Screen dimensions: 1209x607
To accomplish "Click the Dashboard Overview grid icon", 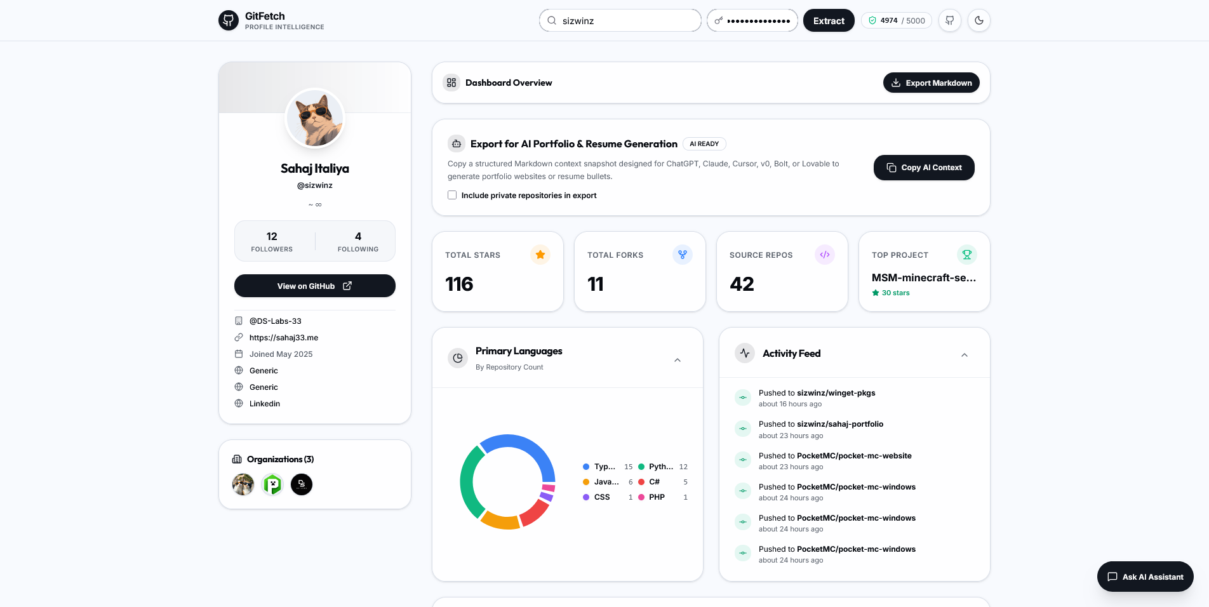I will pos(451,83).
